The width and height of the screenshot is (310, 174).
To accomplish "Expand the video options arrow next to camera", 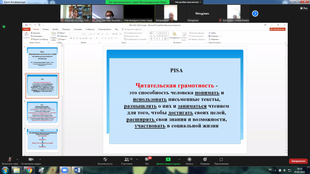I will (x=40, y=159).
